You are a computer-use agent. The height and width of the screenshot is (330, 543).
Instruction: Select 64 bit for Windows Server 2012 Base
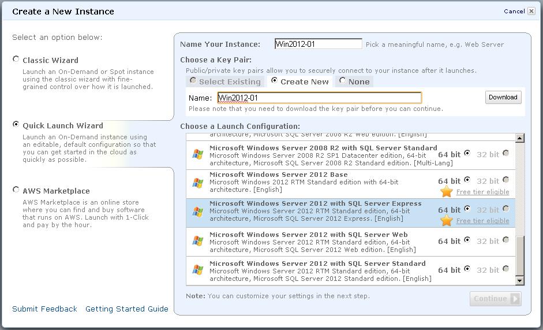467,180
